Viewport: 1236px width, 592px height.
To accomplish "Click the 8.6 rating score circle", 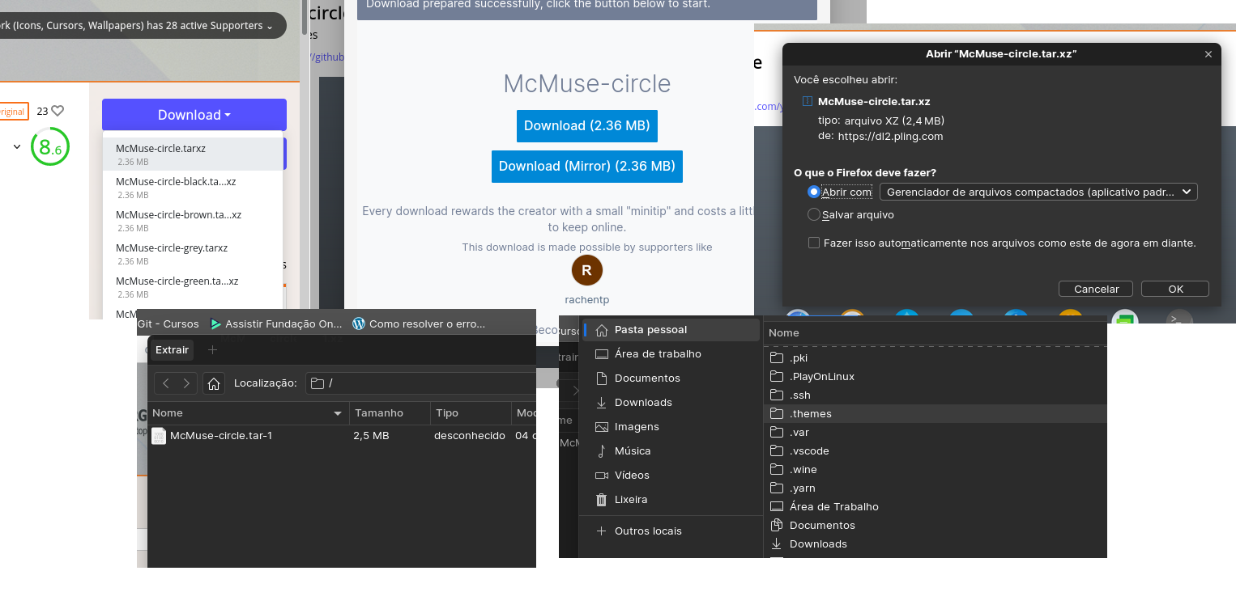I will (x=50, y=147).
